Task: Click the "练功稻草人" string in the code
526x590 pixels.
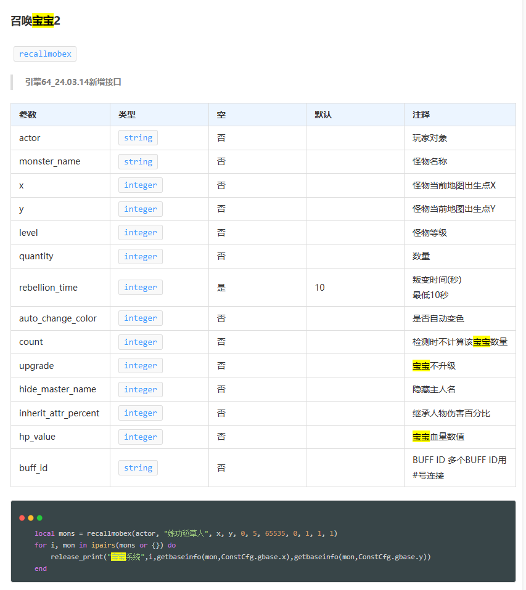Action: (188, 533)
